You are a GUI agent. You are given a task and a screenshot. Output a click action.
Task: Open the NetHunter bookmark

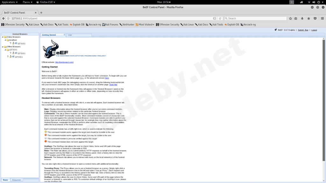(127, 24)
